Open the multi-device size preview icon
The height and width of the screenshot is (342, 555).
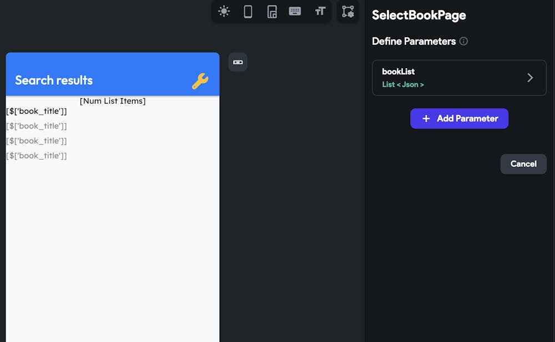[x=271, y=11]
